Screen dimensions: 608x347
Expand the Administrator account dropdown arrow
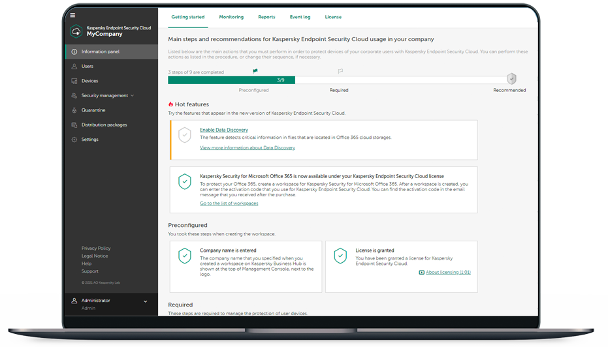coord(146,301)
